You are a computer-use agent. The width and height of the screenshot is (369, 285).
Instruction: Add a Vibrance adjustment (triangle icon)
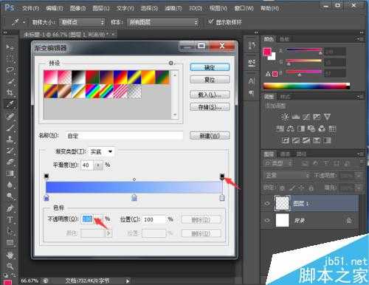(x=327, y=117)
